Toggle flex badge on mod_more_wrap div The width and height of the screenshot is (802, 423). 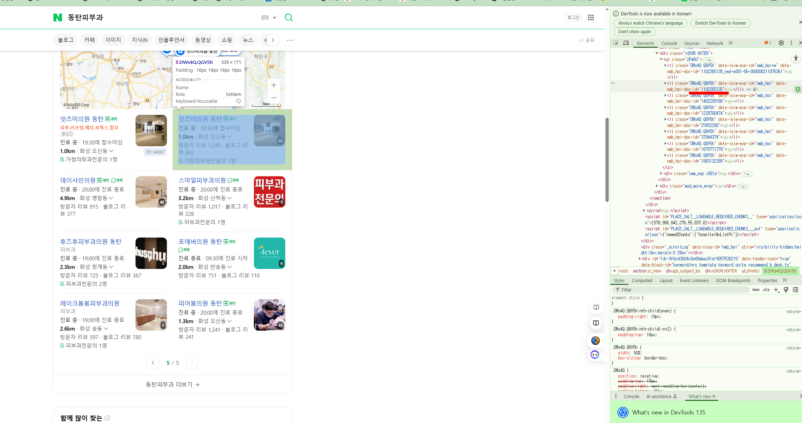[x=742, y=187]
